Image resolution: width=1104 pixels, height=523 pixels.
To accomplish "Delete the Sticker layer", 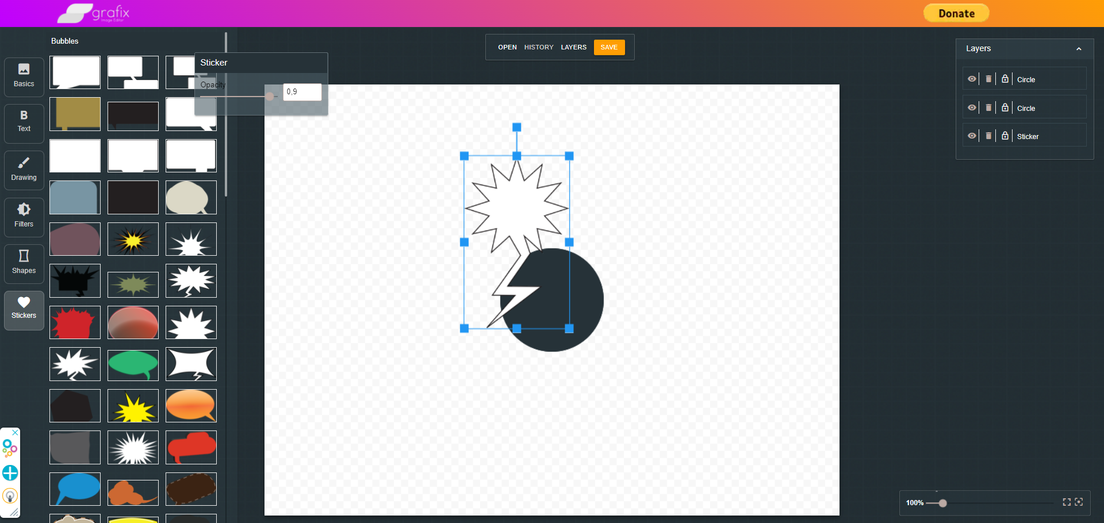I will [988, 136].
